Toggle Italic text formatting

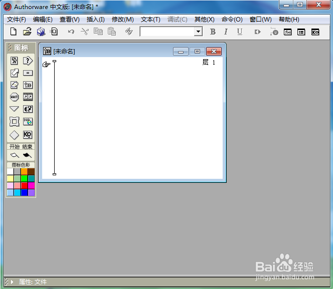[226, 32]
